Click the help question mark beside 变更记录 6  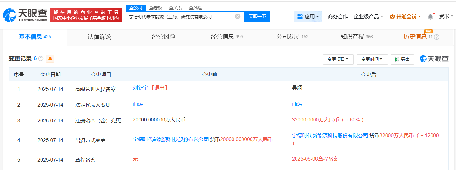pos(41,58)
